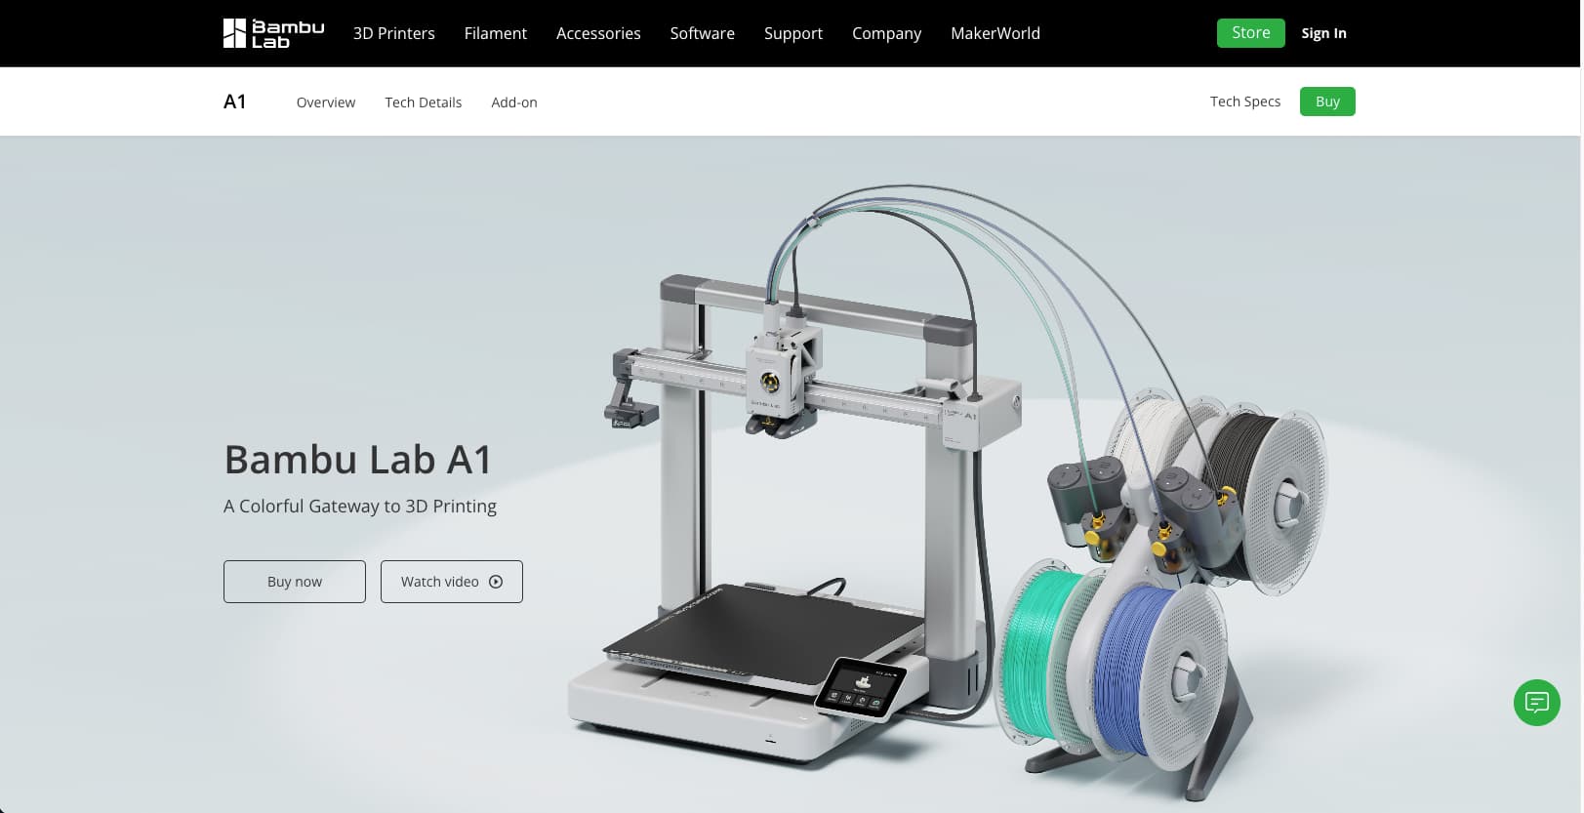Viewport: 1584px width, 813px height.
Task: Click the green Buy button
Action: (x=1327, y=102)
